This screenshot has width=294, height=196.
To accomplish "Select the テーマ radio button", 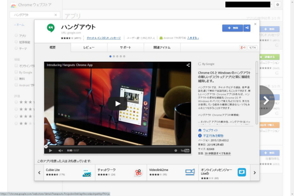I will [x=16, y=48].
